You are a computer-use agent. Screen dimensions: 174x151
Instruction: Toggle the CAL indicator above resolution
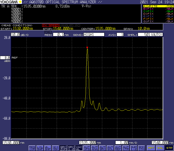47,32
